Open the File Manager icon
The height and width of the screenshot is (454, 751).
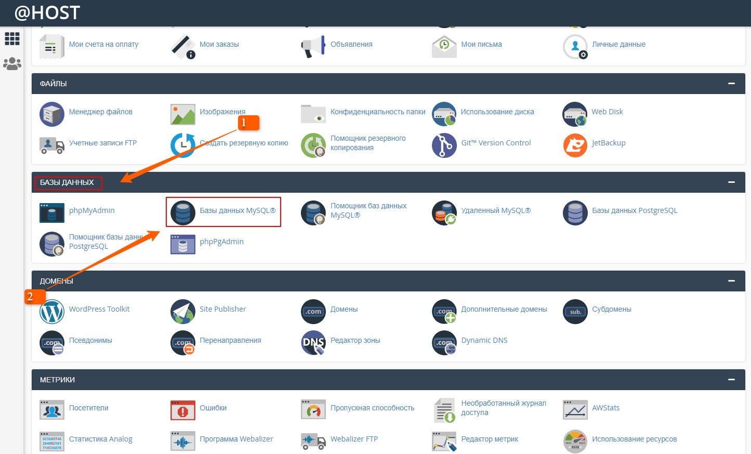pos(52,114)
